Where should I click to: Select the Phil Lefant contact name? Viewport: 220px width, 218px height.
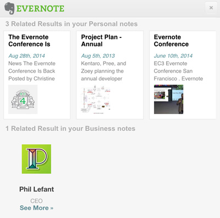[36, 189]
